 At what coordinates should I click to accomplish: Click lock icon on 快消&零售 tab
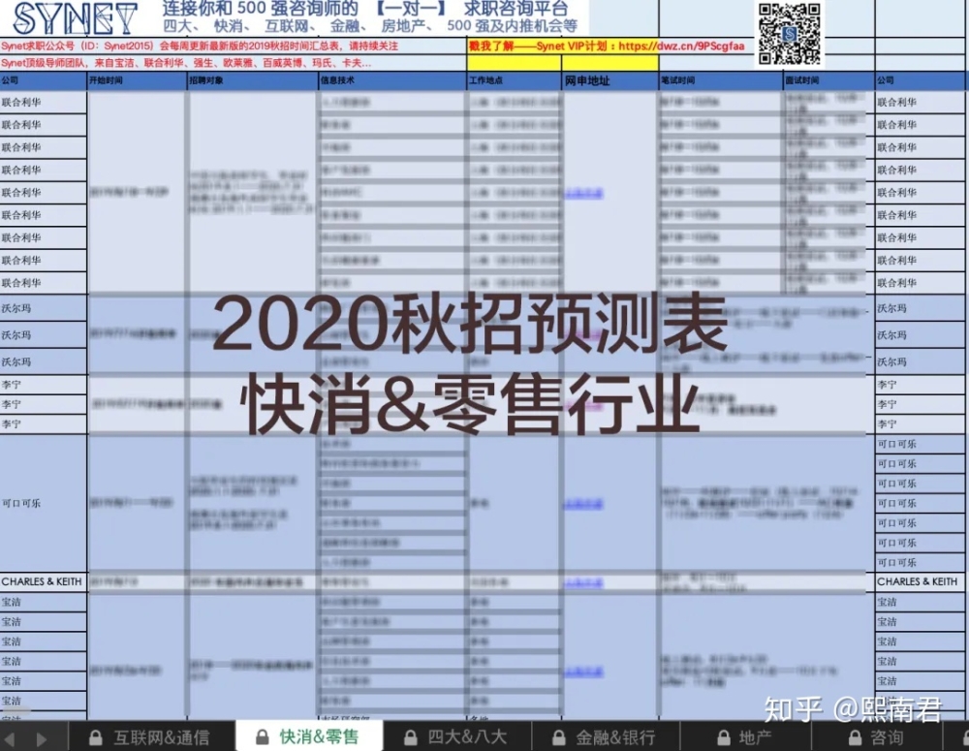tap(262, 736)
